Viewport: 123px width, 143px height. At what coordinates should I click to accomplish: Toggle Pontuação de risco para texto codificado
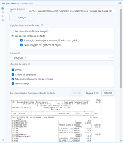pyautogui.click(x=21, y=40)
